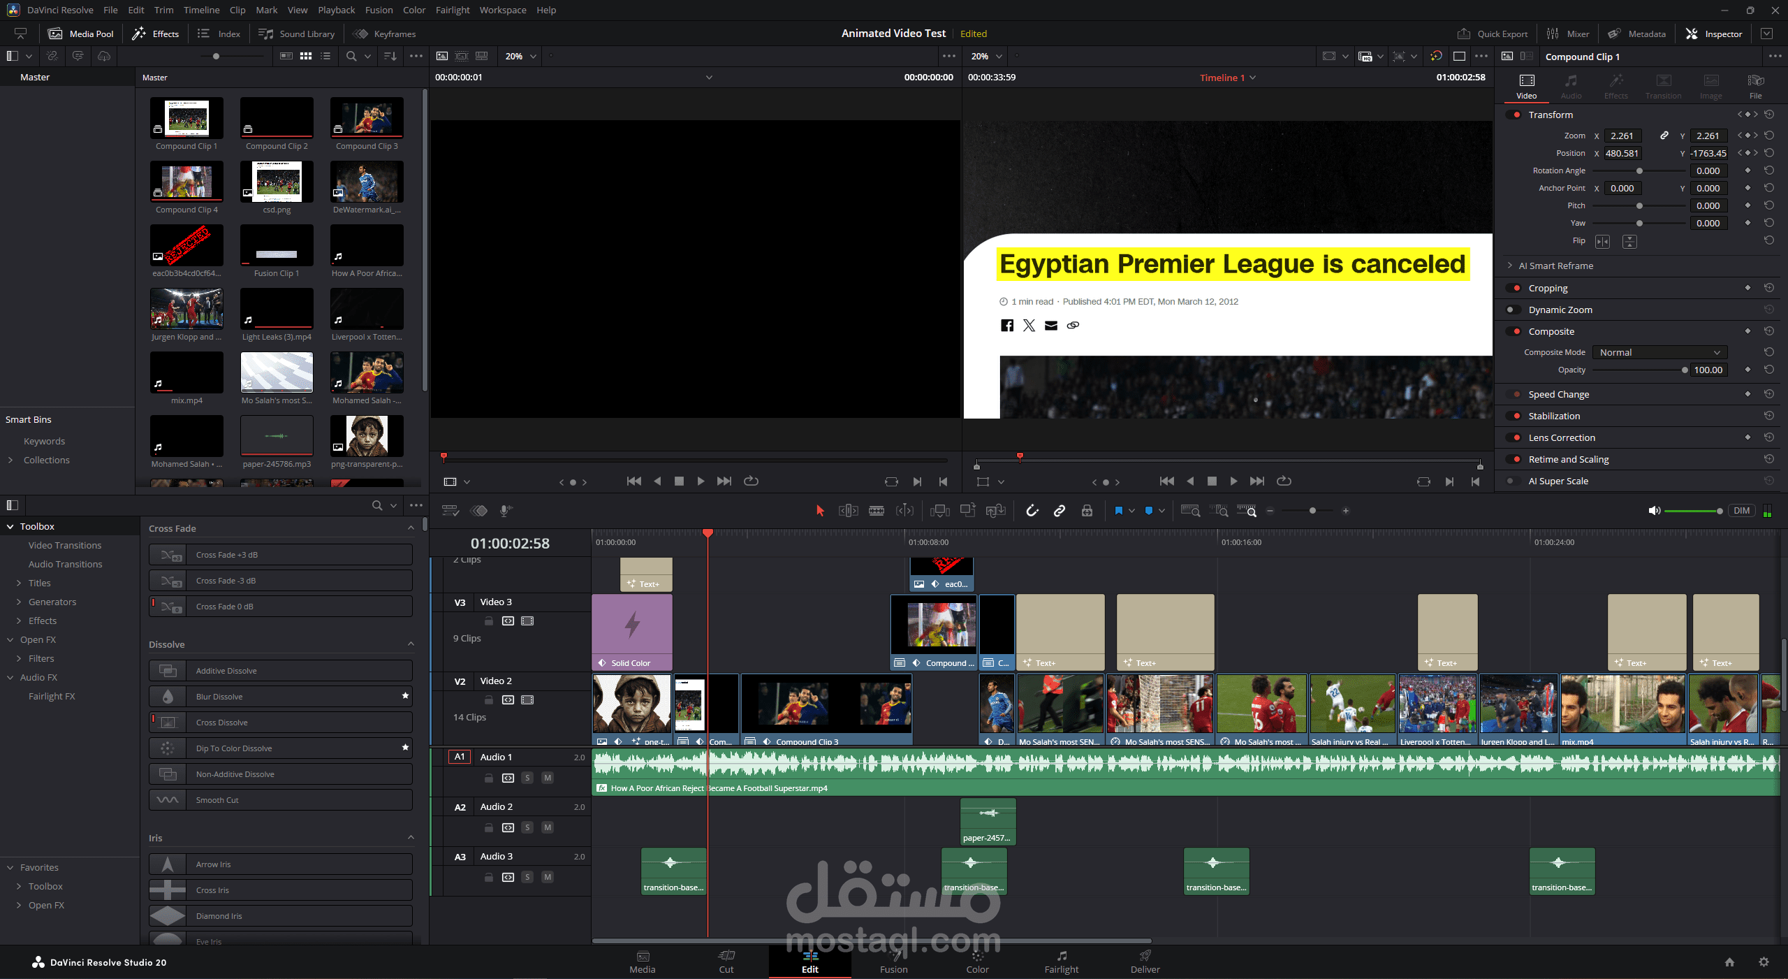Select Video Transitions in Toolbox

click(x=65, y=545)
